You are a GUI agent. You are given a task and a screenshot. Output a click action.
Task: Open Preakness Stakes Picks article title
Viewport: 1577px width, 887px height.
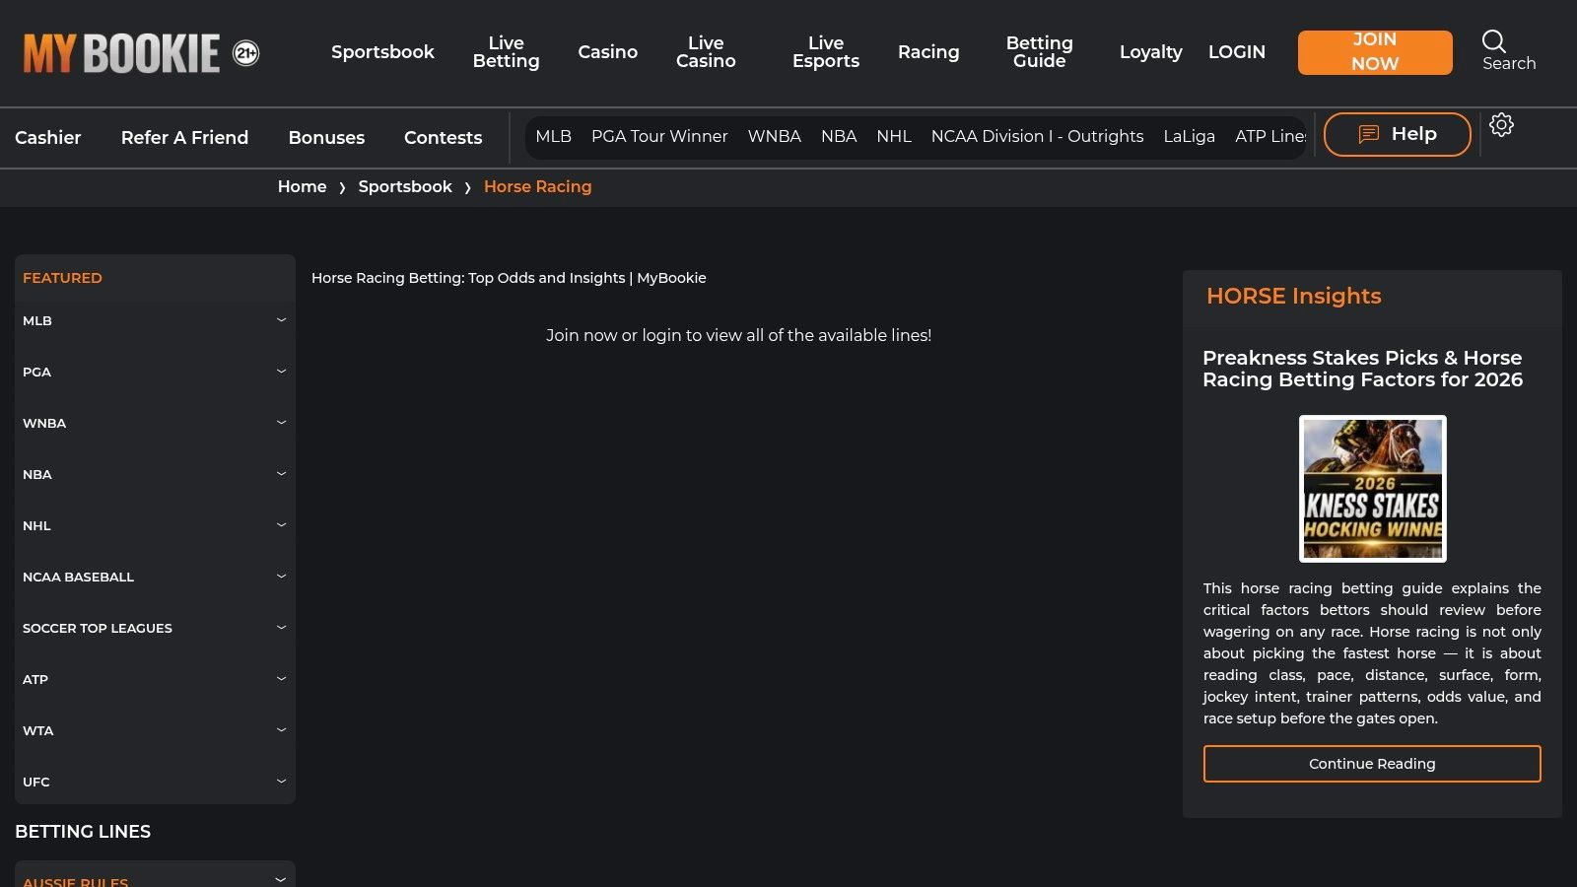[x=1362, y=369]
